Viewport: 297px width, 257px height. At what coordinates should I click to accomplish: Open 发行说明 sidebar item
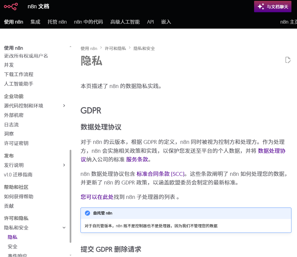14,165
